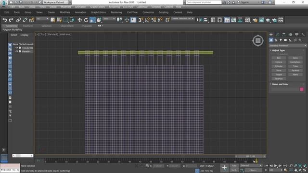
Task: Activate the Select Object tool
Action: (x=52, y=20)
